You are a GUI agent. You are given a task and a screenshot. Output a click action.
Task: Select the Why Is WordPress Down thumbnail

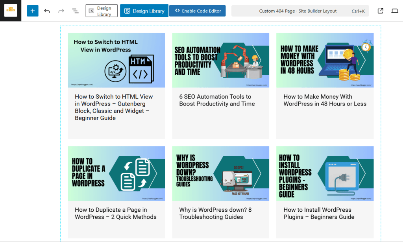click(221, 174)
